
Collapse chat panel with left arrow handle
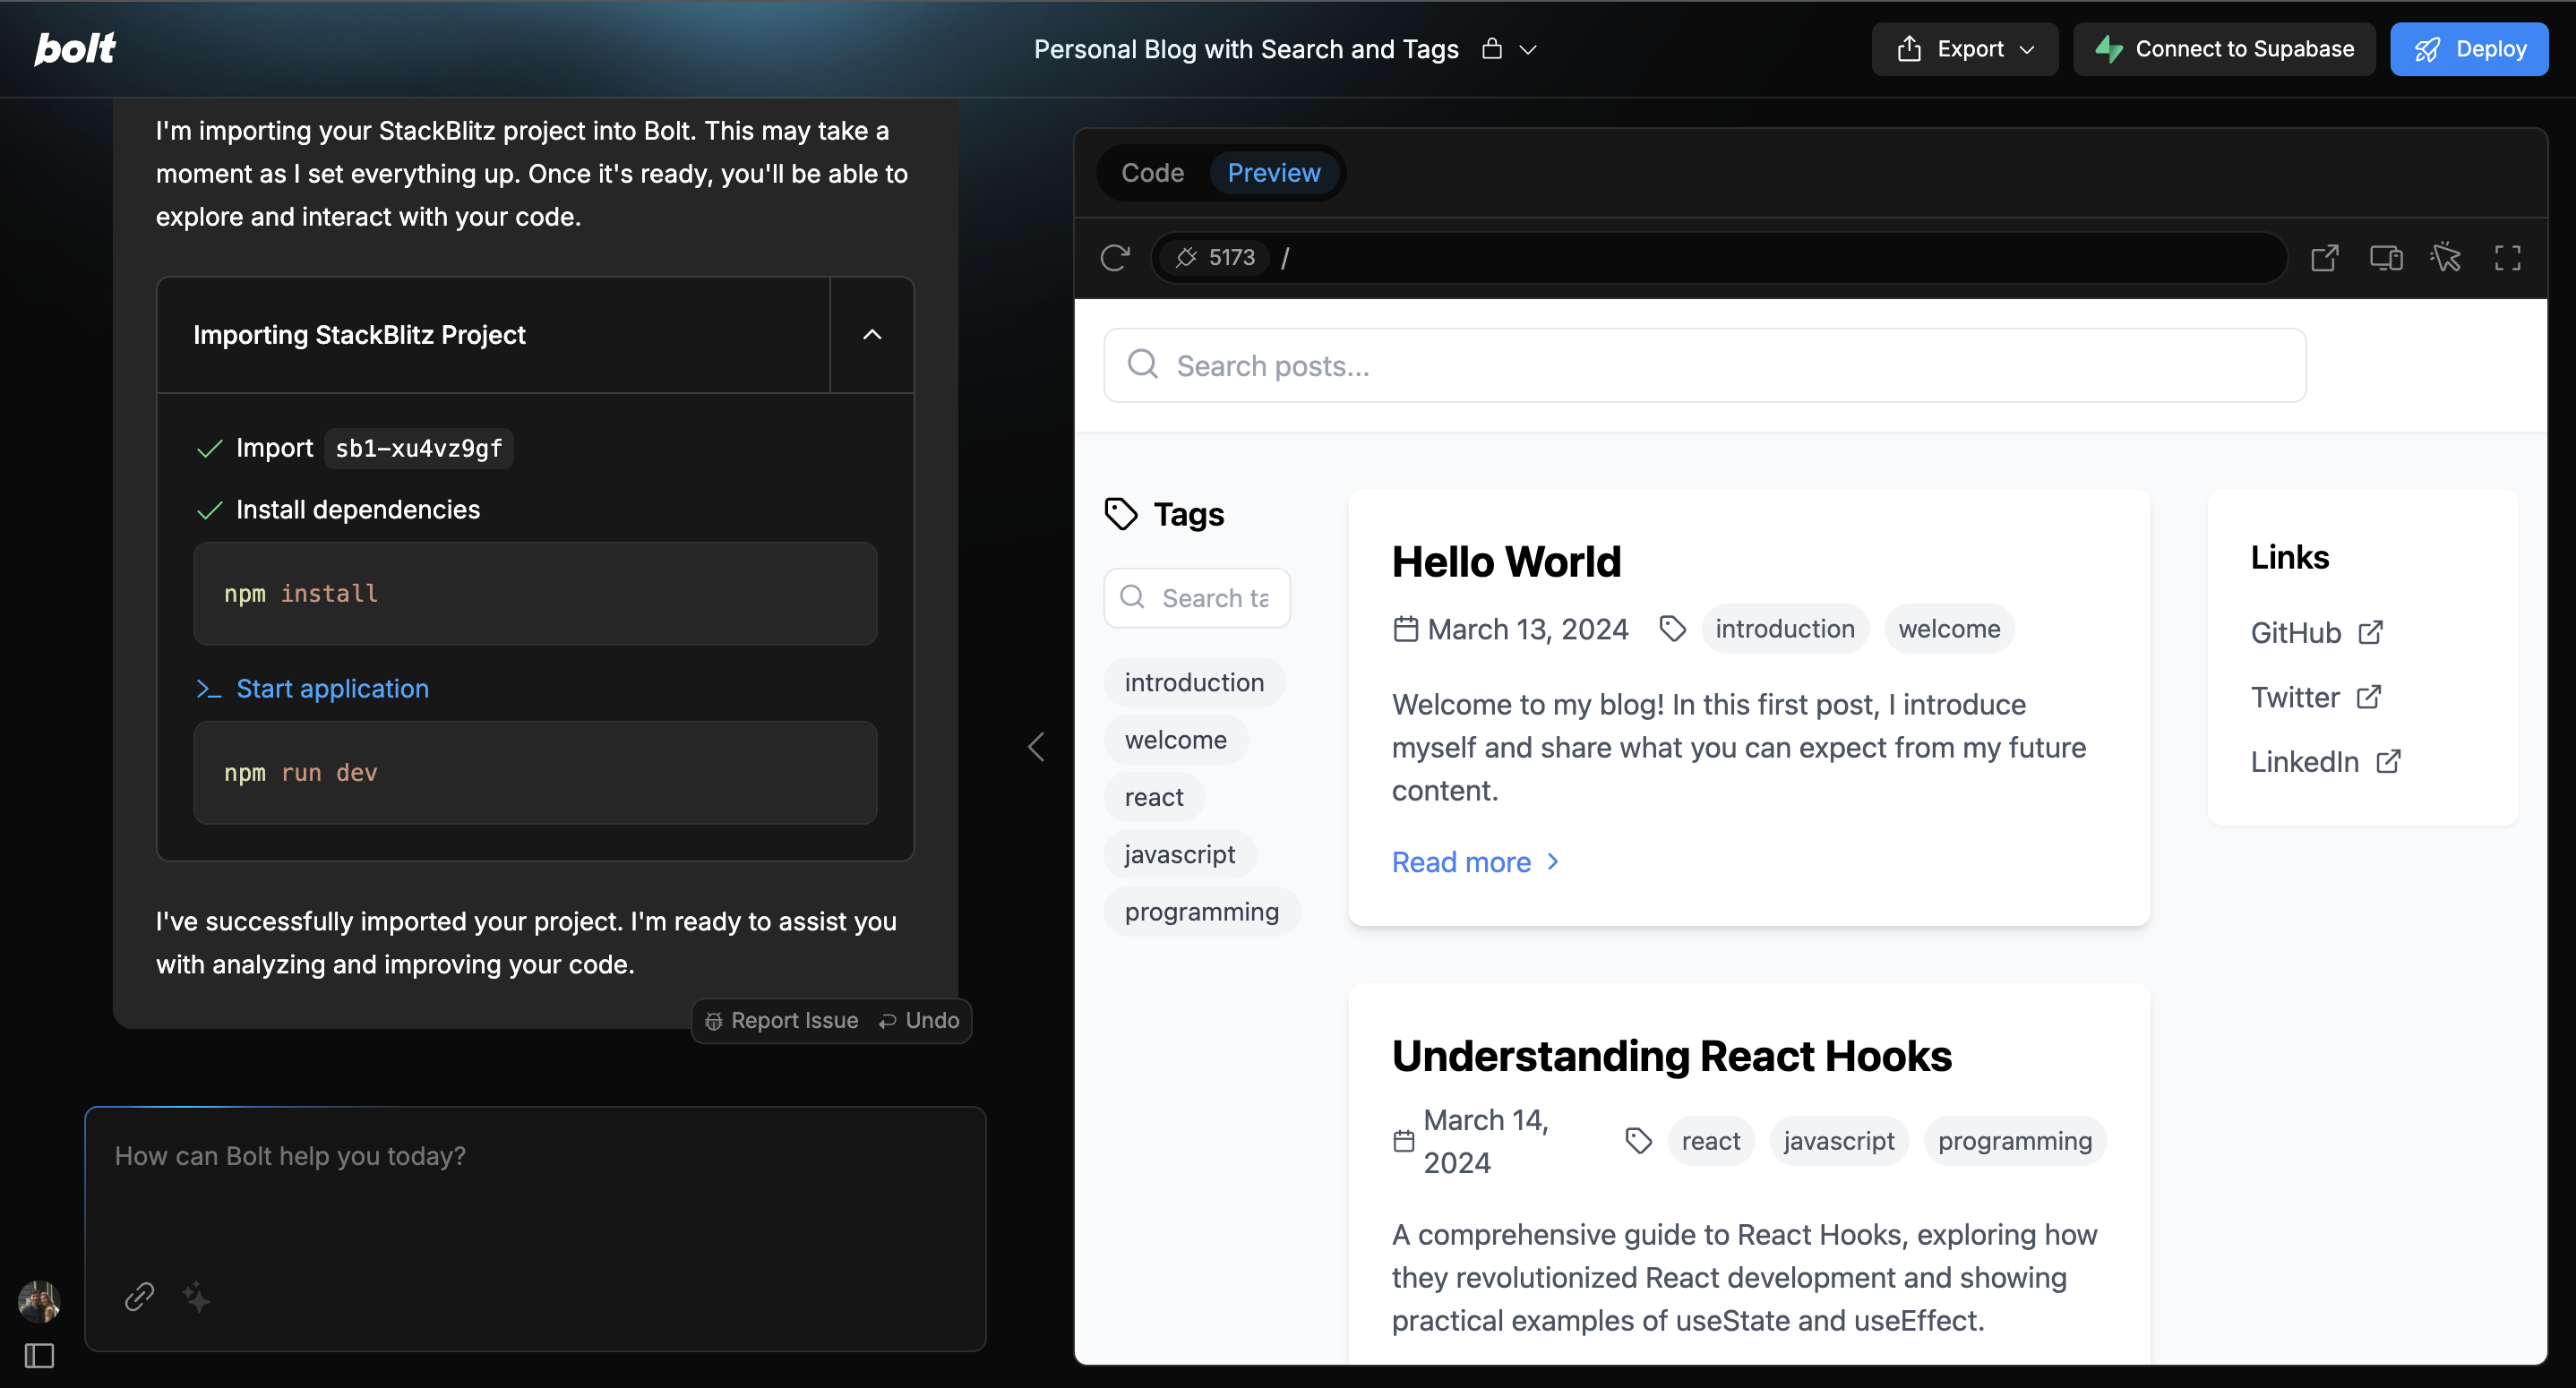click(x=1036, y=747)
